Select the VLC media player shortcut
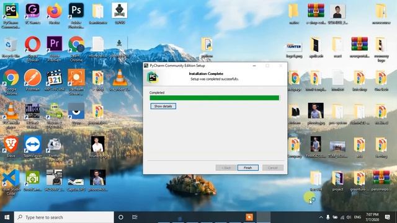This screenshot has height=223, width=397. tap(11, 116)
